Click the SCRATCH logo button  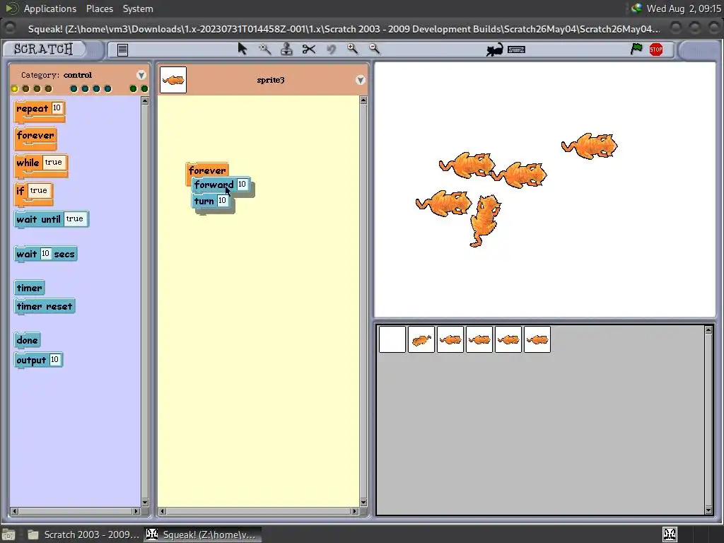tap(44, 49)
